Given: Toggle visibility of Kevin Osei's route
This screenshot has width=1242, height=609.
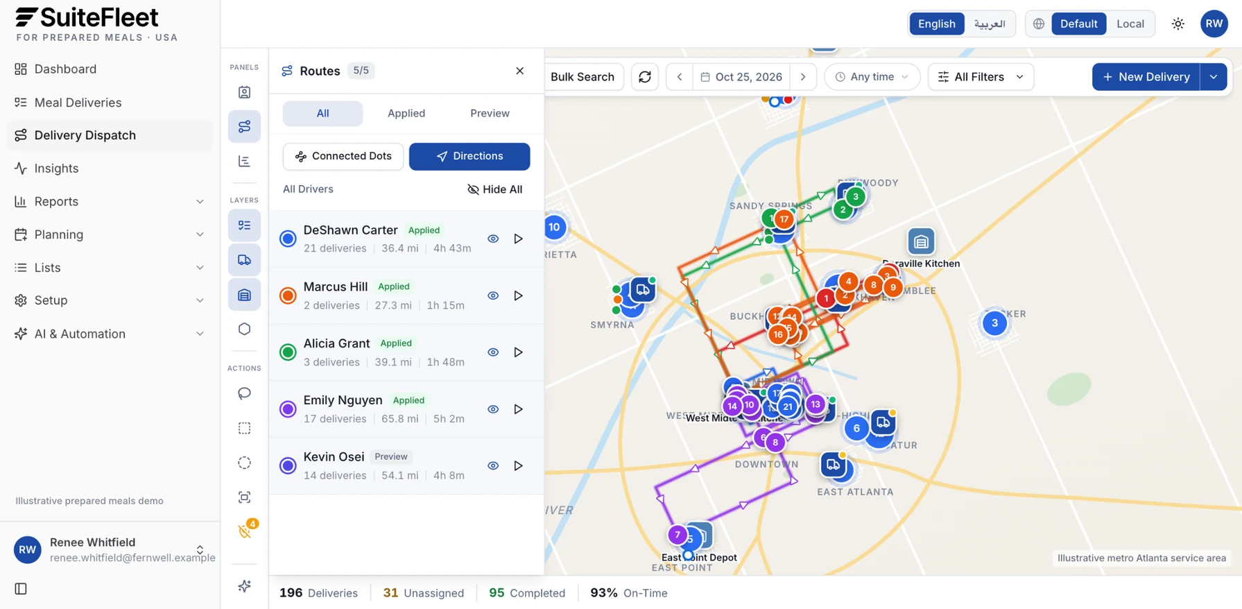Looking at the screenshot, I should 493,466.
